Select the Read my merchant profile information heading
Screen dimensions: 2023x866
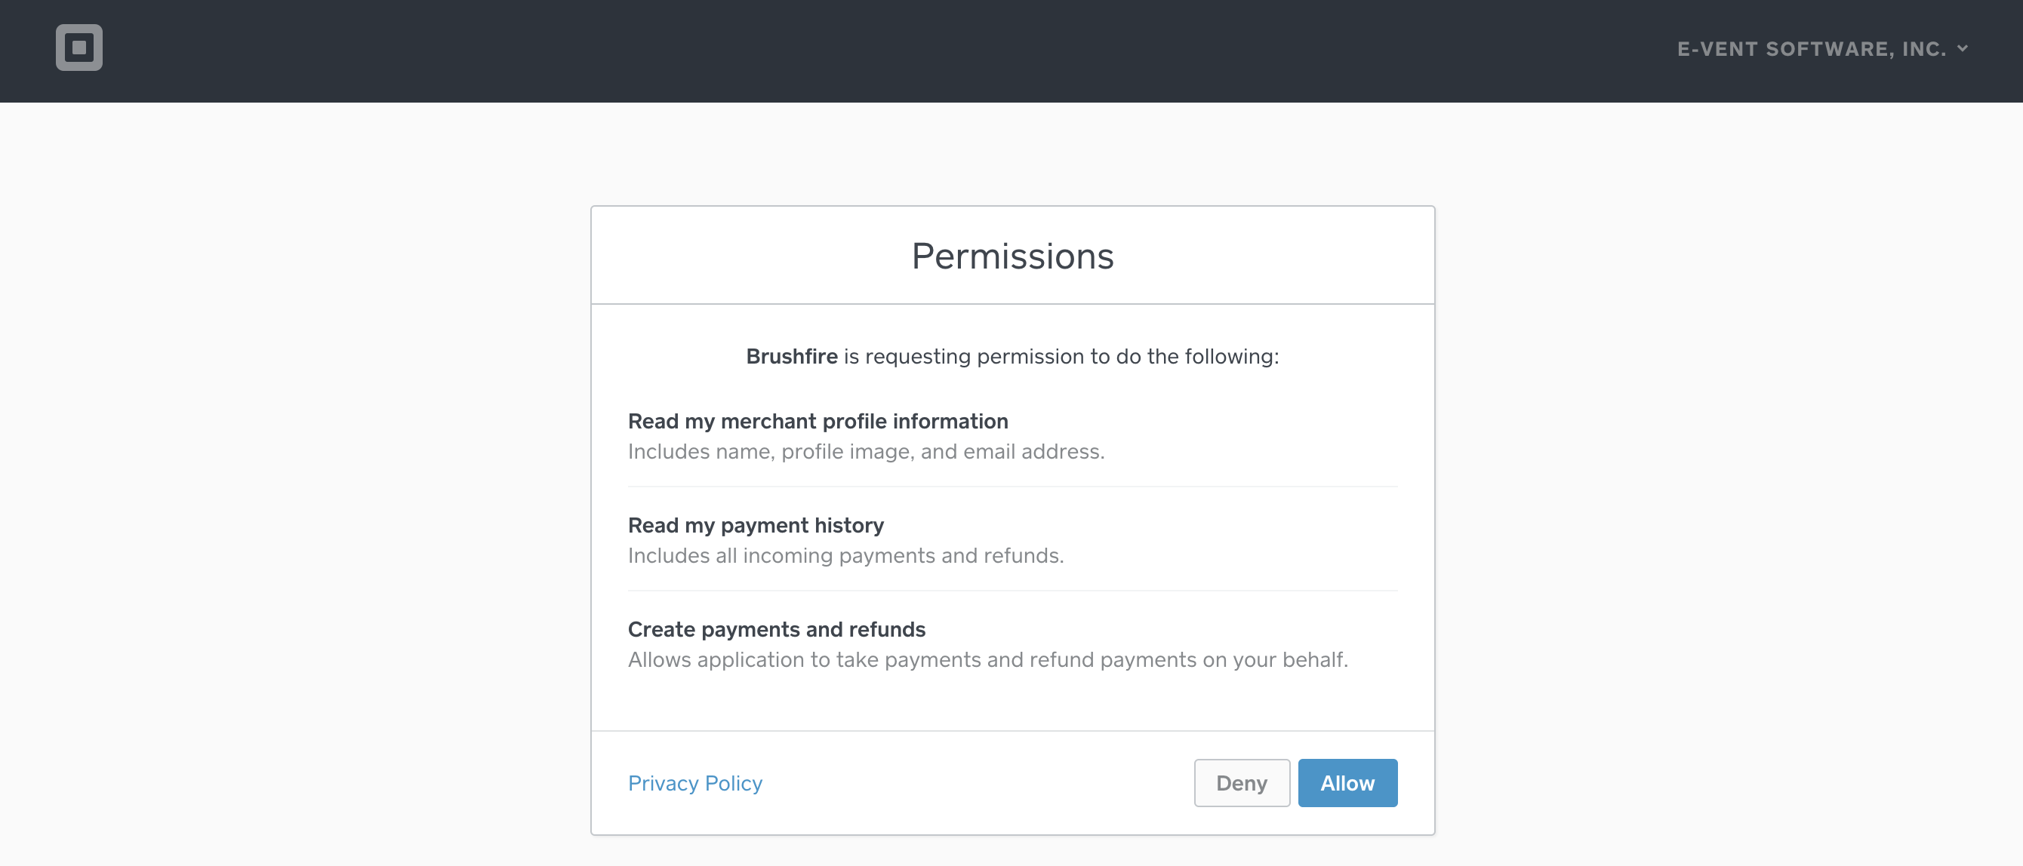pyautogui.click(x=818, y=421)
